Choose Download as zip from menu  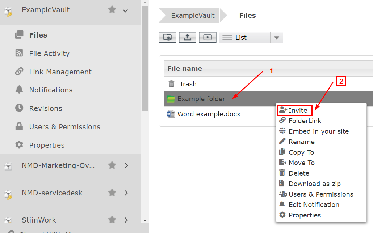click(314, 184)
